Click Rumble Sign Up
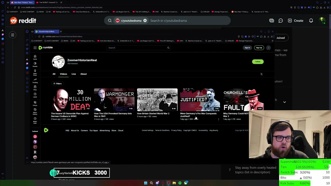The height and width of the screenshot is (186, 331). tap(259, 48)
